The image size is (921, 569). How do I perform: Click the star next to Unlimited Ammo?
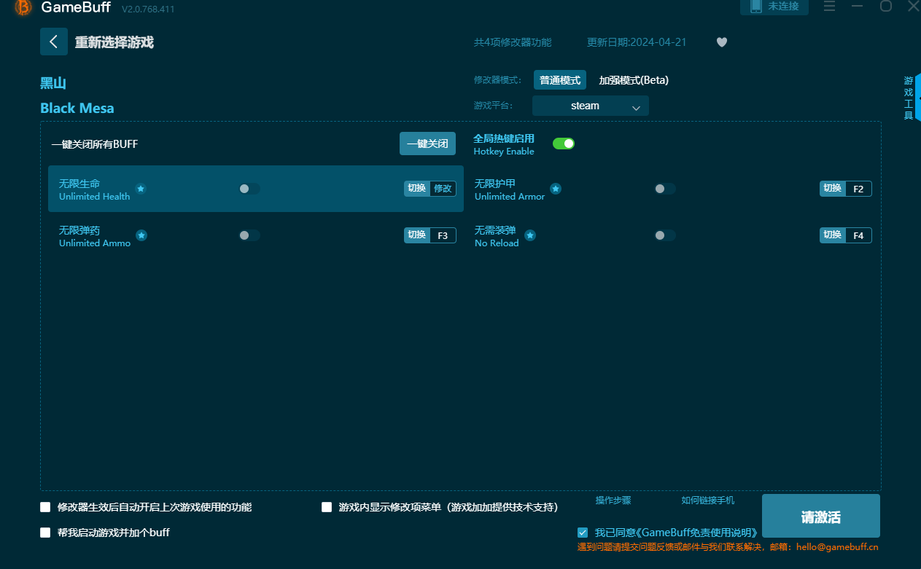click(x=141, y=235)
